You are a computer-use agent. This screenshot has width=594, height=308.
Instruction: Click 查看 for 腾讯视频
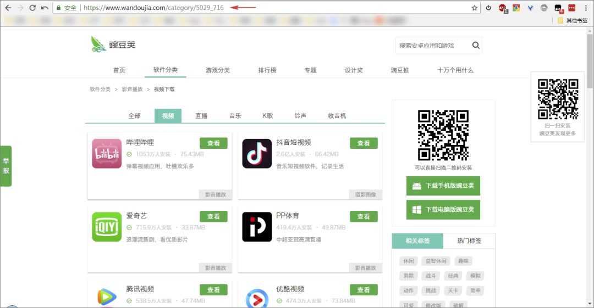point(213,290)
